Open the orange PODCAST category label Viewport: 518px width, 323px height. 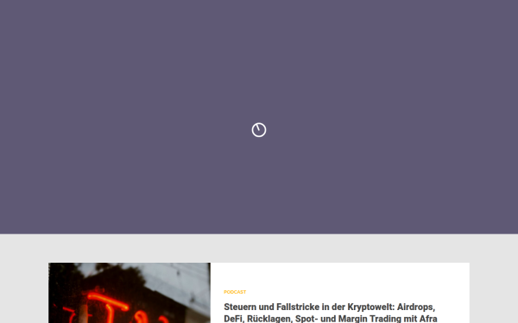pyautogui.click(x=235, y=292)
